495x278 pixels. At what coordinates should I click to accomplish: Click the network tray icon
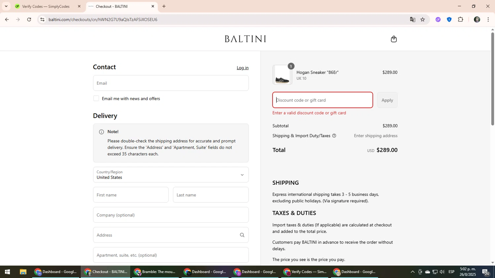coord(435,272)
